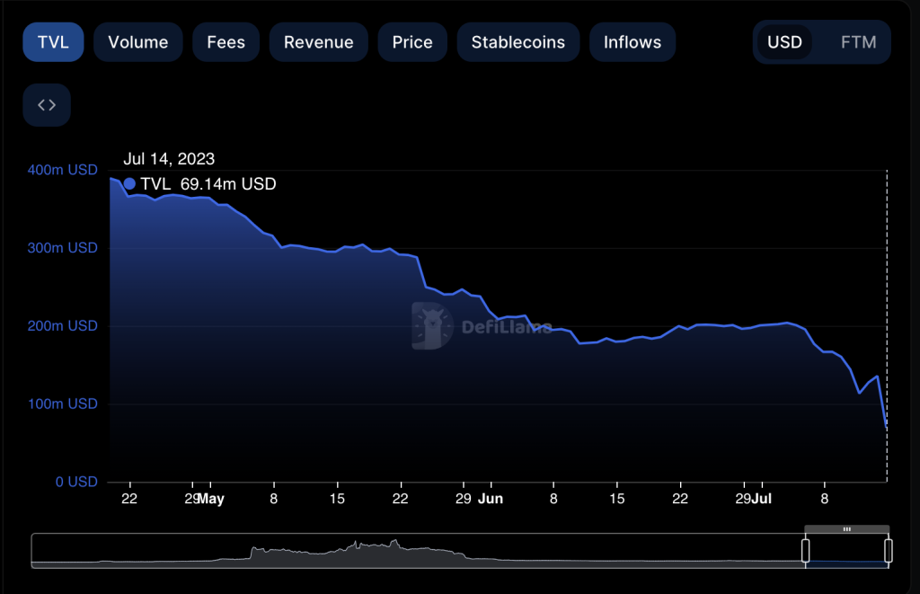The height and width of the screenshot is (594, 920).
Task: Open the Inflows view
Action: pyautogui.click(x=632, y=41)
